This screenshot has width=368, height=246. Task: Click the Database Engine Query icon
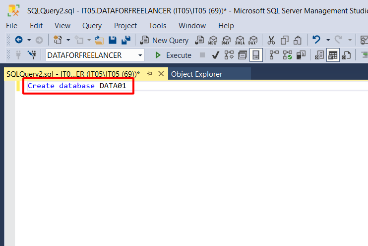tap(199, 40)
